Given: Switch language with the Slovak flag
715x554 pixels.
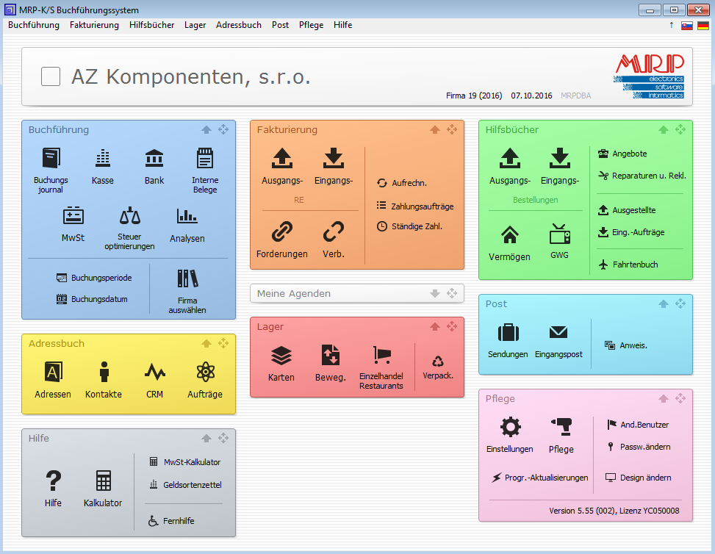Looking at the screenshot, I should point(687,26).
